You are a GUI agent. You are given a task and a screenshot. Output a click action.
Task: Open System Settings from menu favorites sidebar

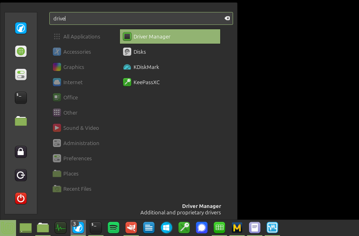coord(21,75)
